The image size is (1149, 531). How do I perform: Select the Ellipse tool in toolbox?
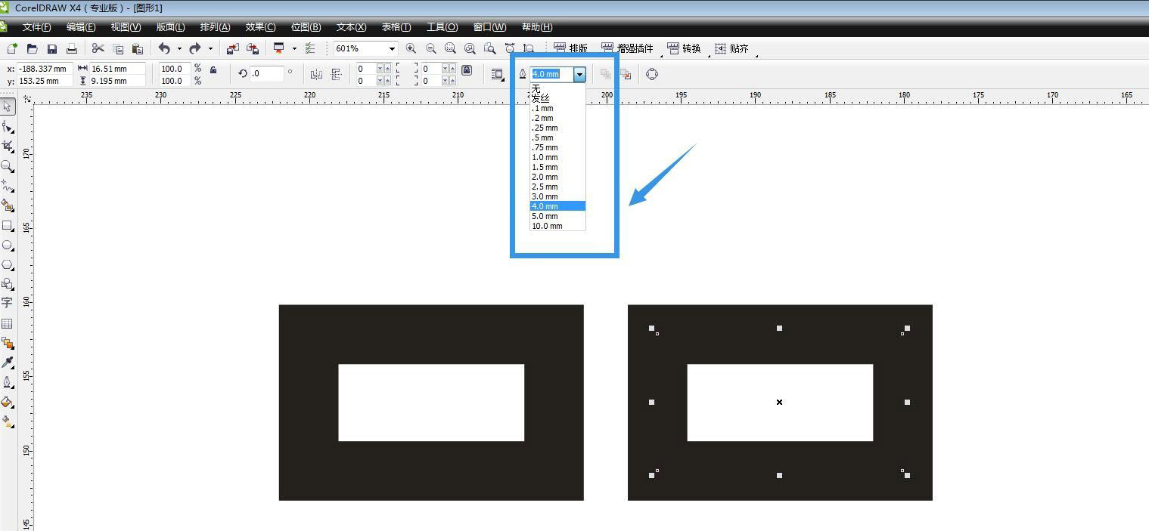(8, 245)
